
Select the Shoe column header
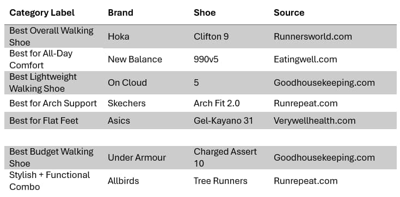click(205, 12)
